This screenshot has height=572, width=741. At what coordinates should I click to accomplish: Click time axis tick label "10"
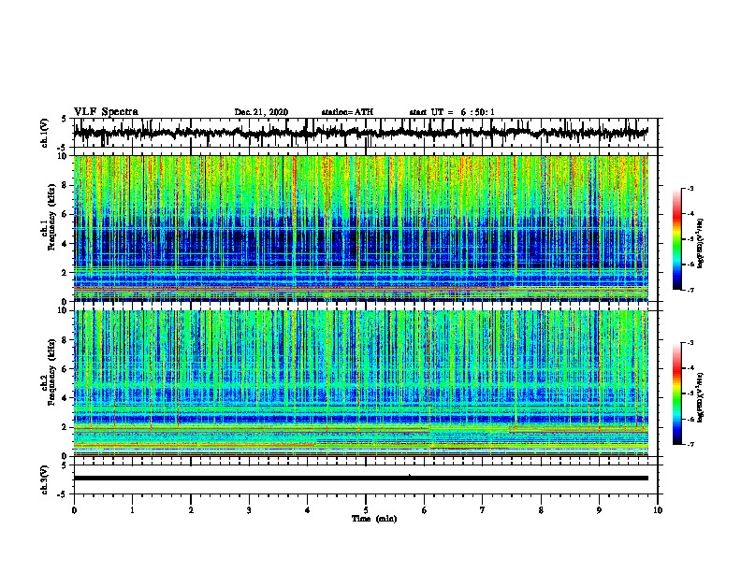point(658,510)
